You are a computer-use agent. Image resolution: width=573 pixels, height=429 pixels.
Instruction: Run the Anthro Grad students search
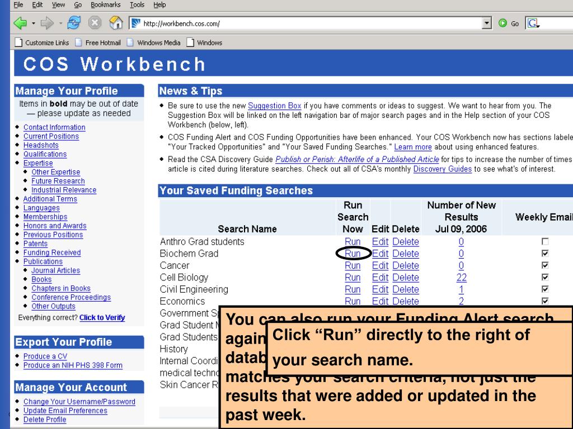point(353,241)
